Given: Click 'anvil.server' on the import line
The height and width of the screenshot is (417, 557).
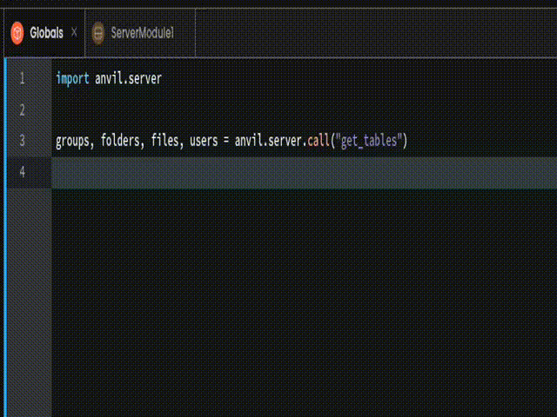Looking at the screenshot, I should [x=128, y=78].
